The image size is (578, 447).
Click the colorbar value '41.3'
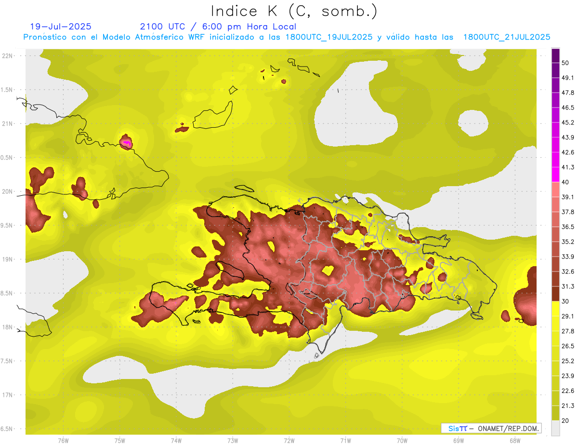tap(568, 167)
